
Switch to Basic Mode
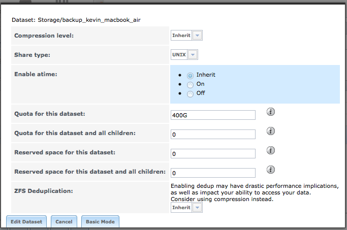tap(100, 221)
